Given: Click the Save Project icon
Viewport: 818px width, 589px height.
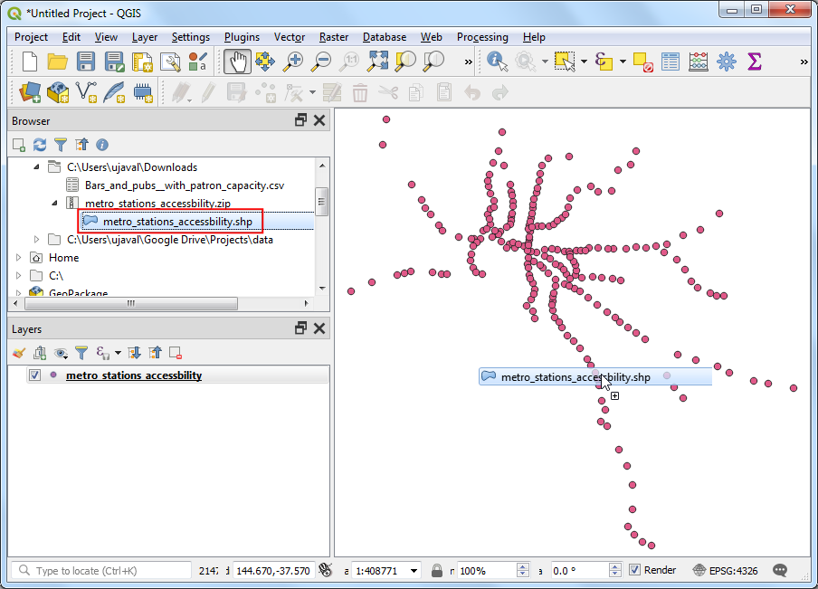Looking at the screenshot, I should (86, 62).
